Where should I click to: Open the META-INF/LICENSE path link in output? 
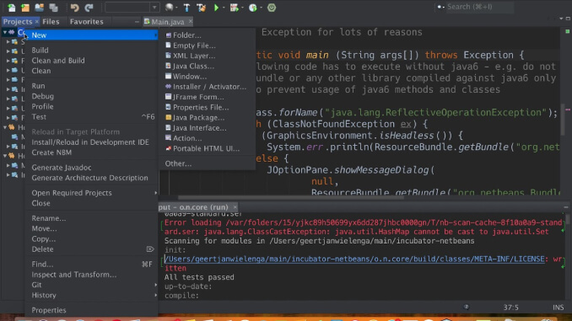click(354, 259)
